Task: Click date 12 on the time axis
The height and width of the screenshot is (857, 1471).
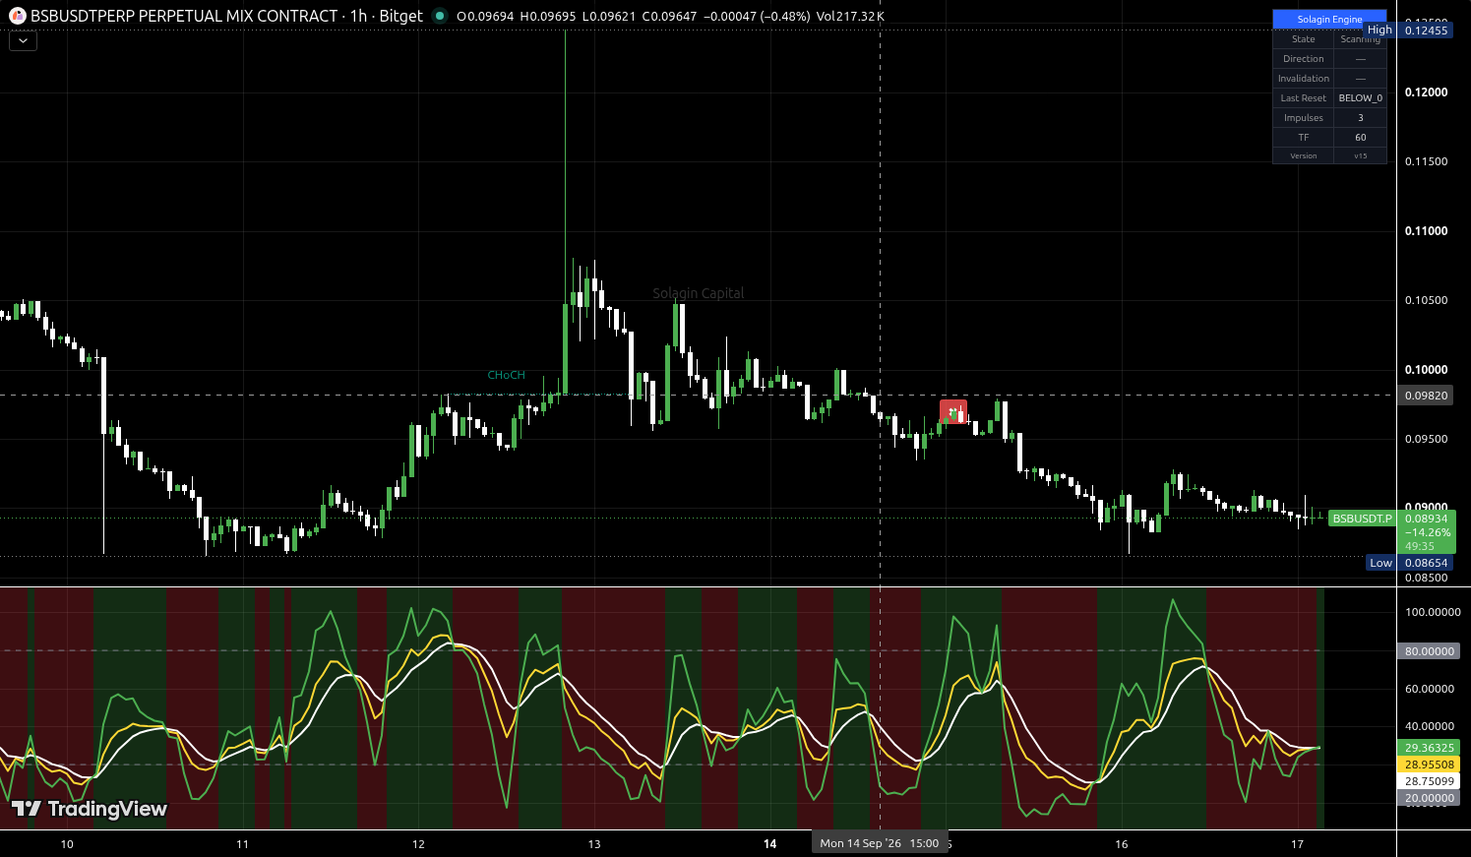Action: click(x=418, y=844)
